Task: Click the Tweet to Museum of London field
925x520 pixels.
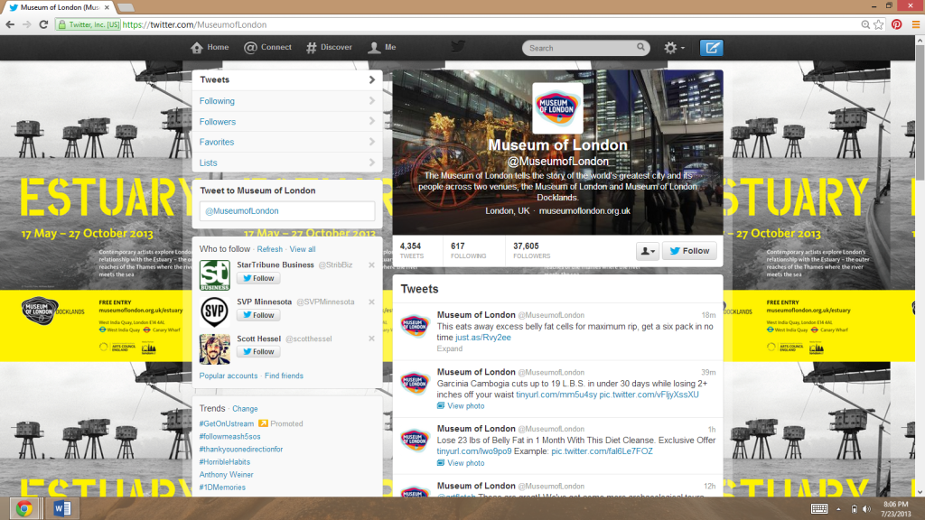Action: click(x=287, y=211)
